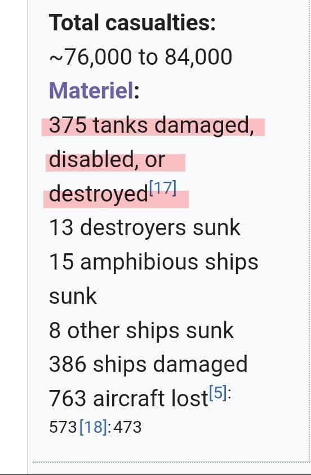
Task: Click the lone word sunk
Action: point(73,296)
